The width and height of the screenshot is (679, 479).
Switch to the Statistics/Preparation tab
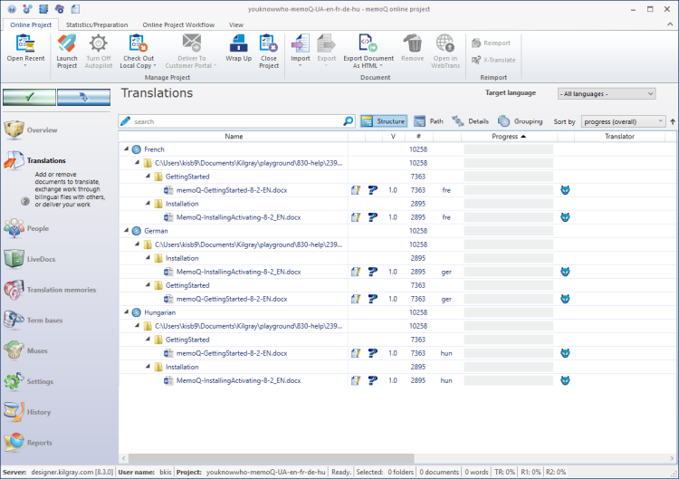click(x=97, y=24)
